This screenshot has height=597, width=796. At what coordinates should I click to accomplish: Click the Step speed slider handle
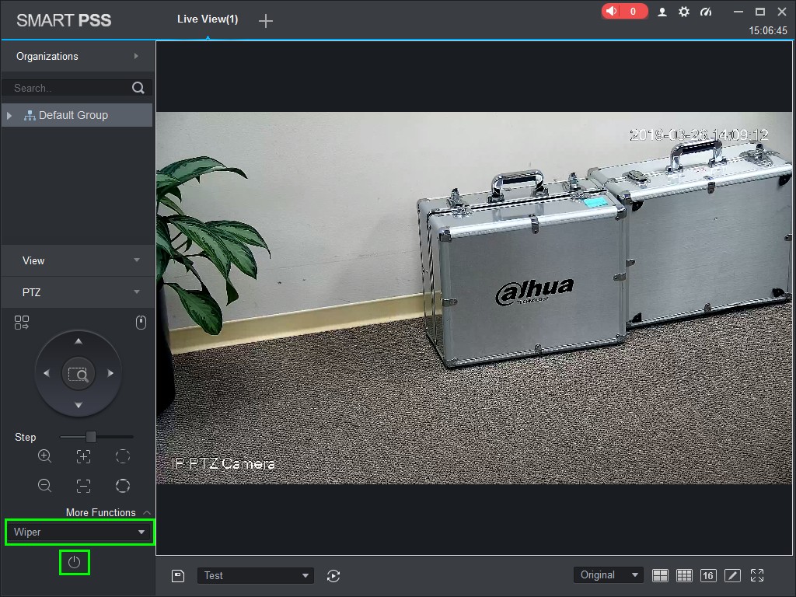point(91,437)
